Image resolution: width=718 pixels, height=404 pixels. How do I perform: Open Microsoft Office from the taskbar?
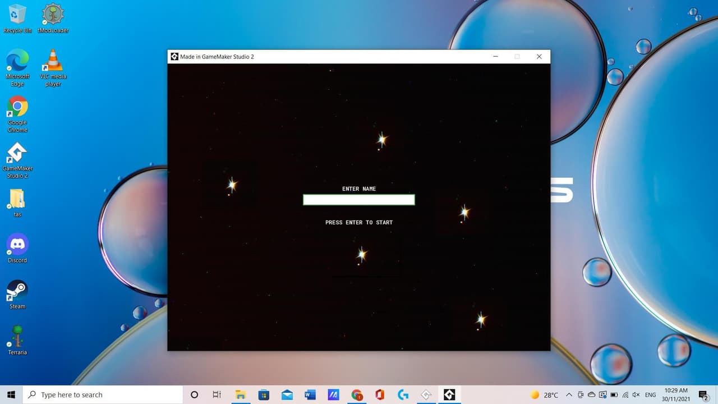pyautogui.click(x=380, y=395)
